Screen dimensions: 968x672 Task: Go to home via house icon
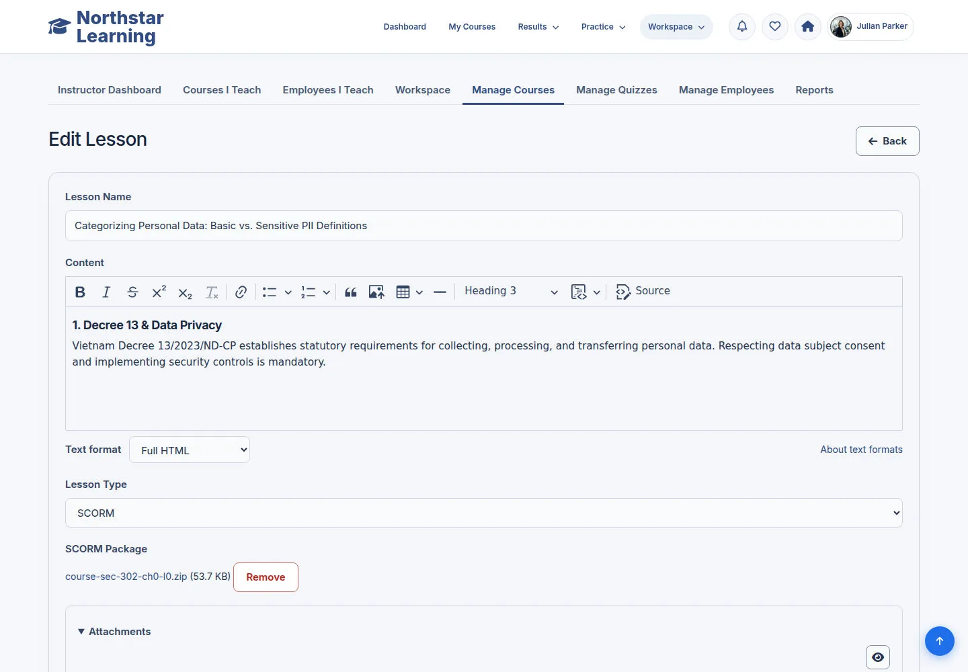click(x=808, y=27)
